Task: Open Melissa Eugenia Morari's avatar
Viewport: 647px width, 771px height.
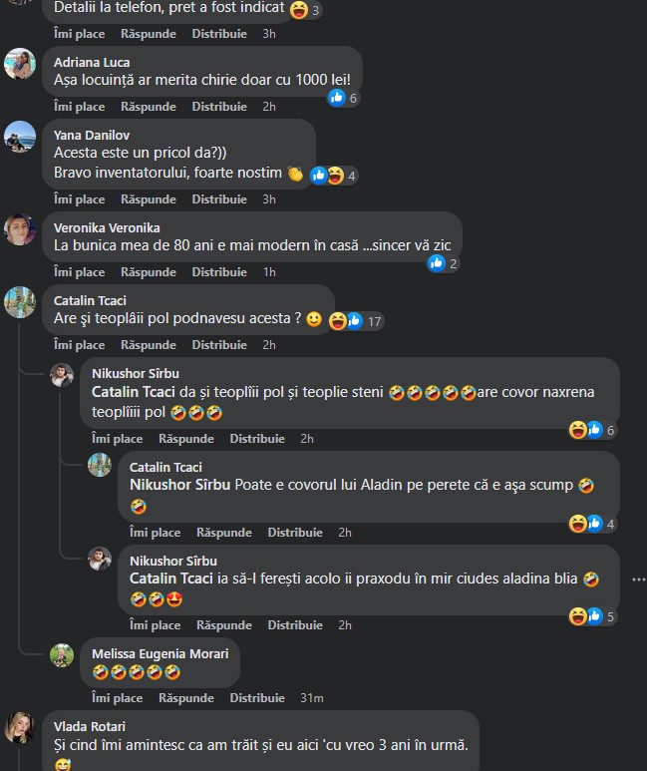Action: tap(62, 655)
